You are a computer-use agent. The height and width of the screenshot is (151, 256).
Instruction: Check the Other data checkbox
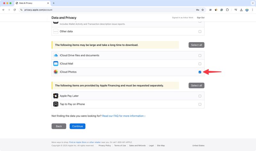point(200,31)
